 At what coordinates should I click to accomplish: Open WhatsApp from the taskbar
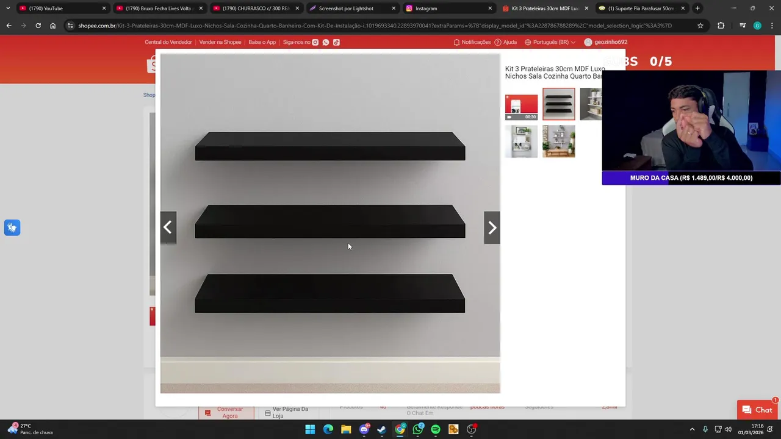pos(418,429)
